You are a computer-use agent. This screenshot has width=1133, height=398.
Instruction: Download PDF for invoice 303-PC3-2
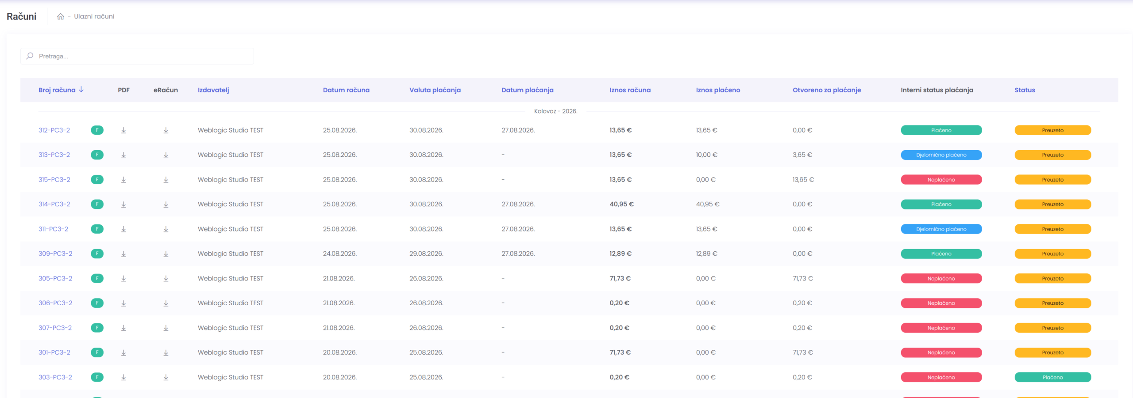click(x=123, y=378)
